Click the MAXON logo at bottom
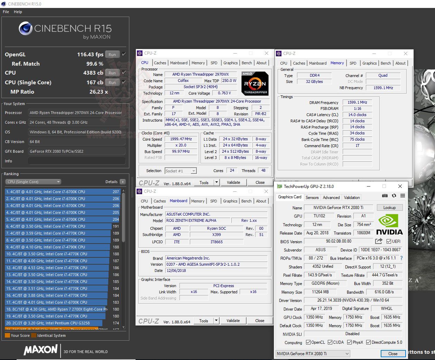 [40, 350]
